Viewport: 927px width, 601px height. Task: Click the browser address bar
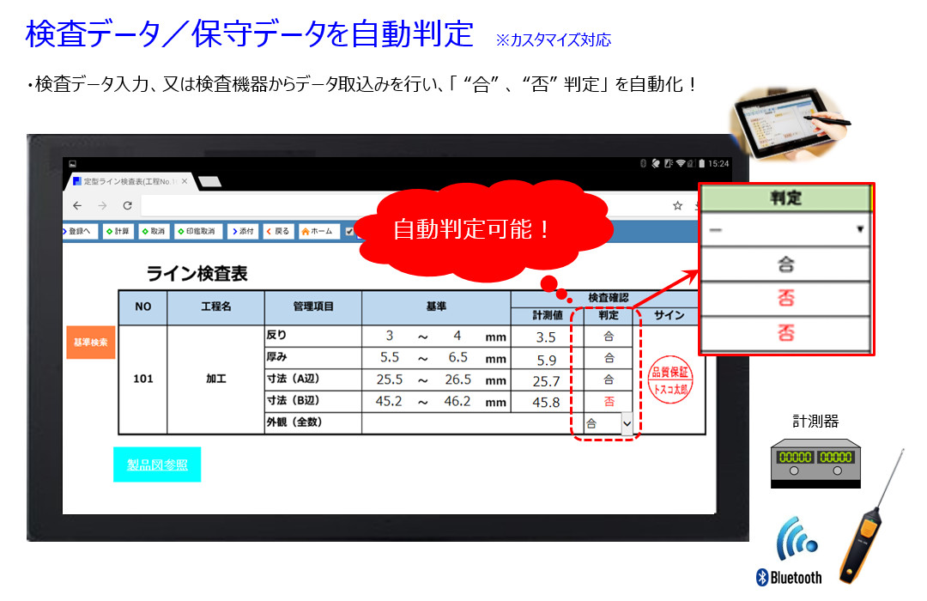point(403,206)
